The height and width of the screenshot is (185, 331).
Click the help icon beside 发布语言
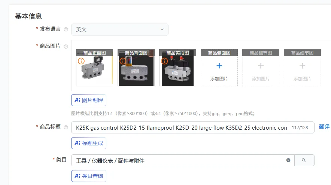66,29
